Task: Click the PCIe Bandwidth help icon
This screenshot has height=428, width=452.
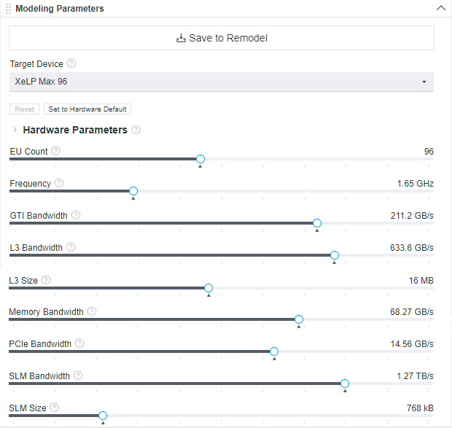Action: tap(79, 344)
